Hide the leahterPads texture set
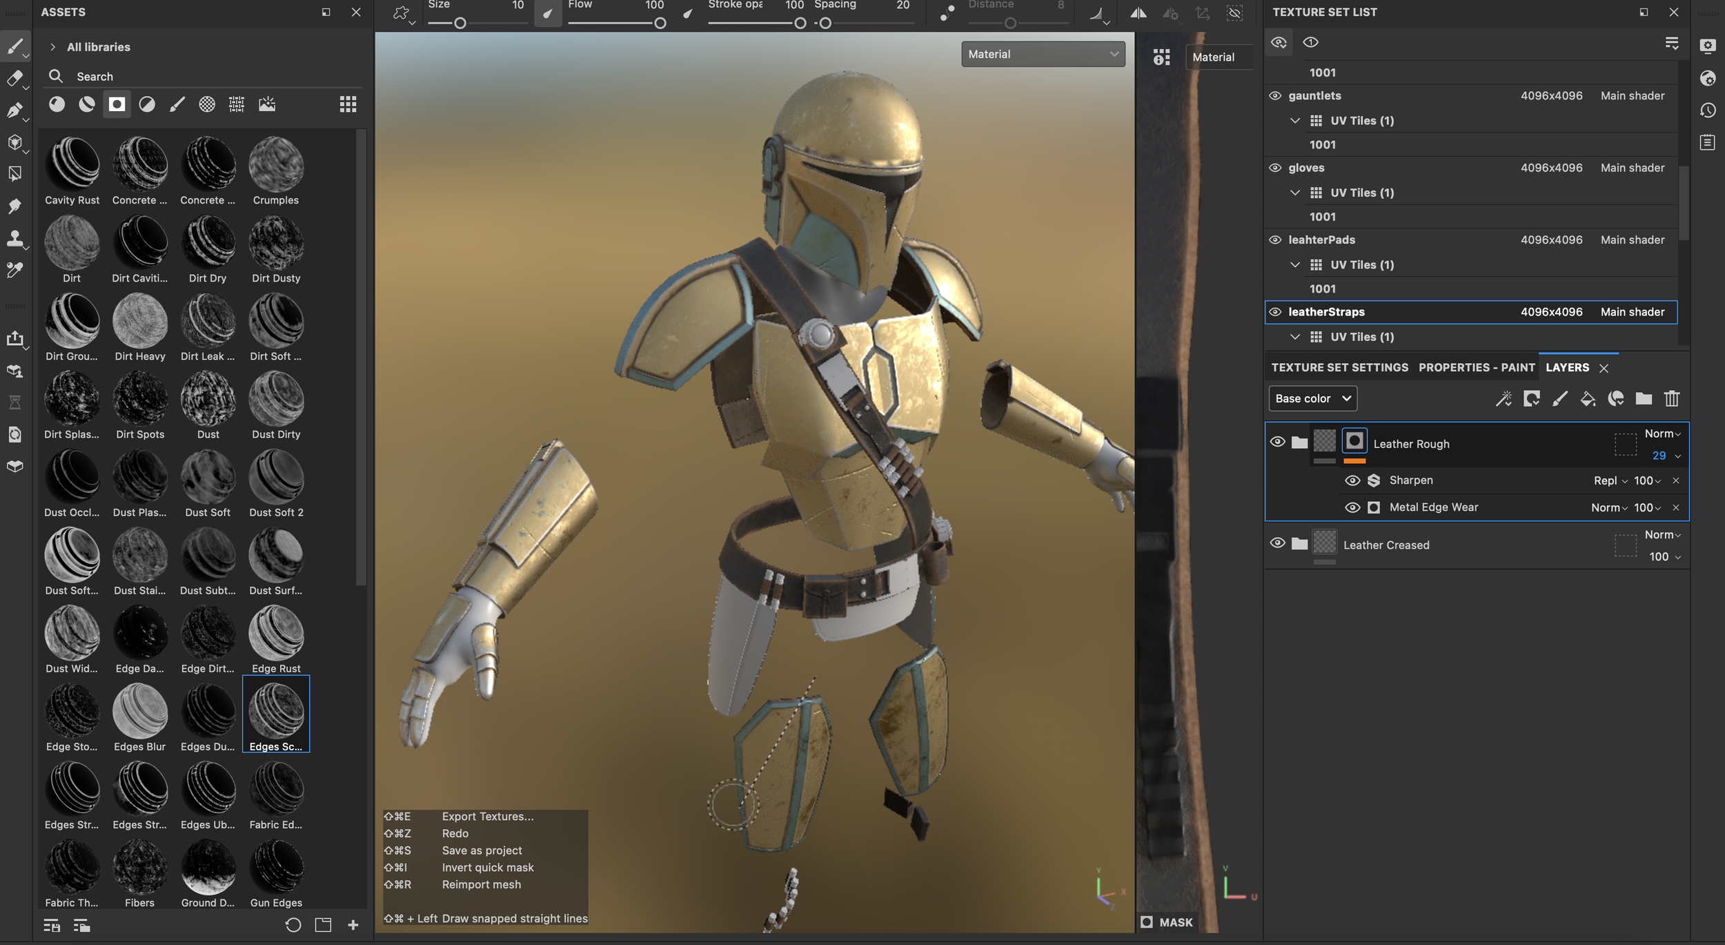Screen dimensions: 1725x945 click(x=1275, y=240)
